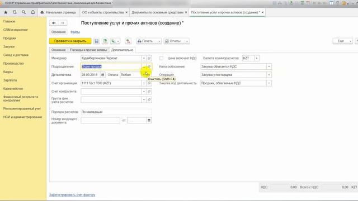Open the Печать dropdown
This screenshot has width=358, height=201.
pos(149,41)
